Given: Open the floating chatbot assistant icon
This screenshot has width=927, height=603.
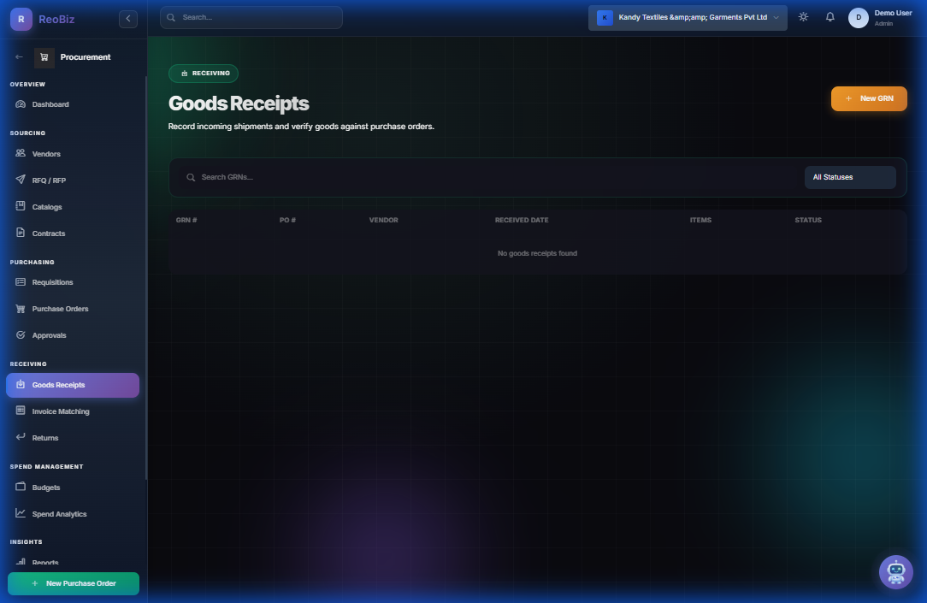Looking at the screenshot, I should (x=896, y=571).
